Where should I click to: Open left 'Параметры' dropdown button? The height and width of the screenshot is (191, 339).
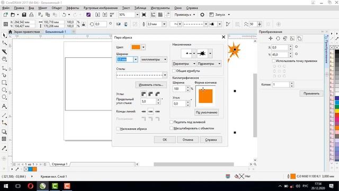[x=184, y=64]
